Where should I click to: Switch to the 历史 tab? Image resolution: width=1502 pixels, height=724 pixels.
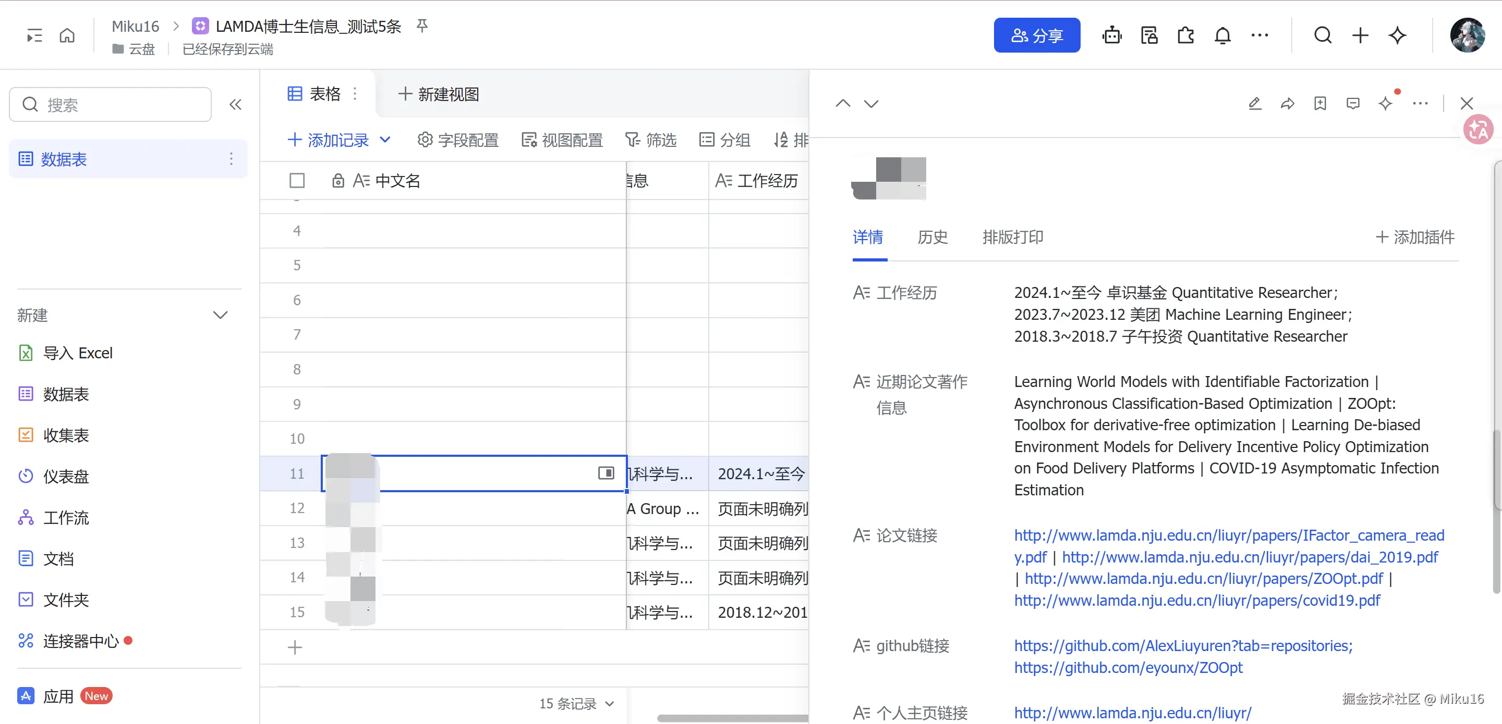[x=932, y=237]
